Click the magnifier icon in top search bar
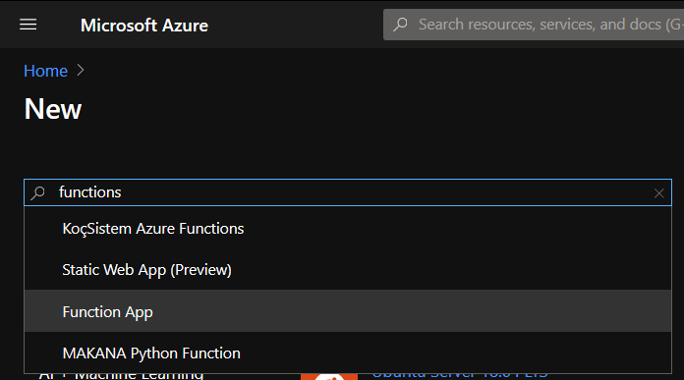 click(400, 25)
